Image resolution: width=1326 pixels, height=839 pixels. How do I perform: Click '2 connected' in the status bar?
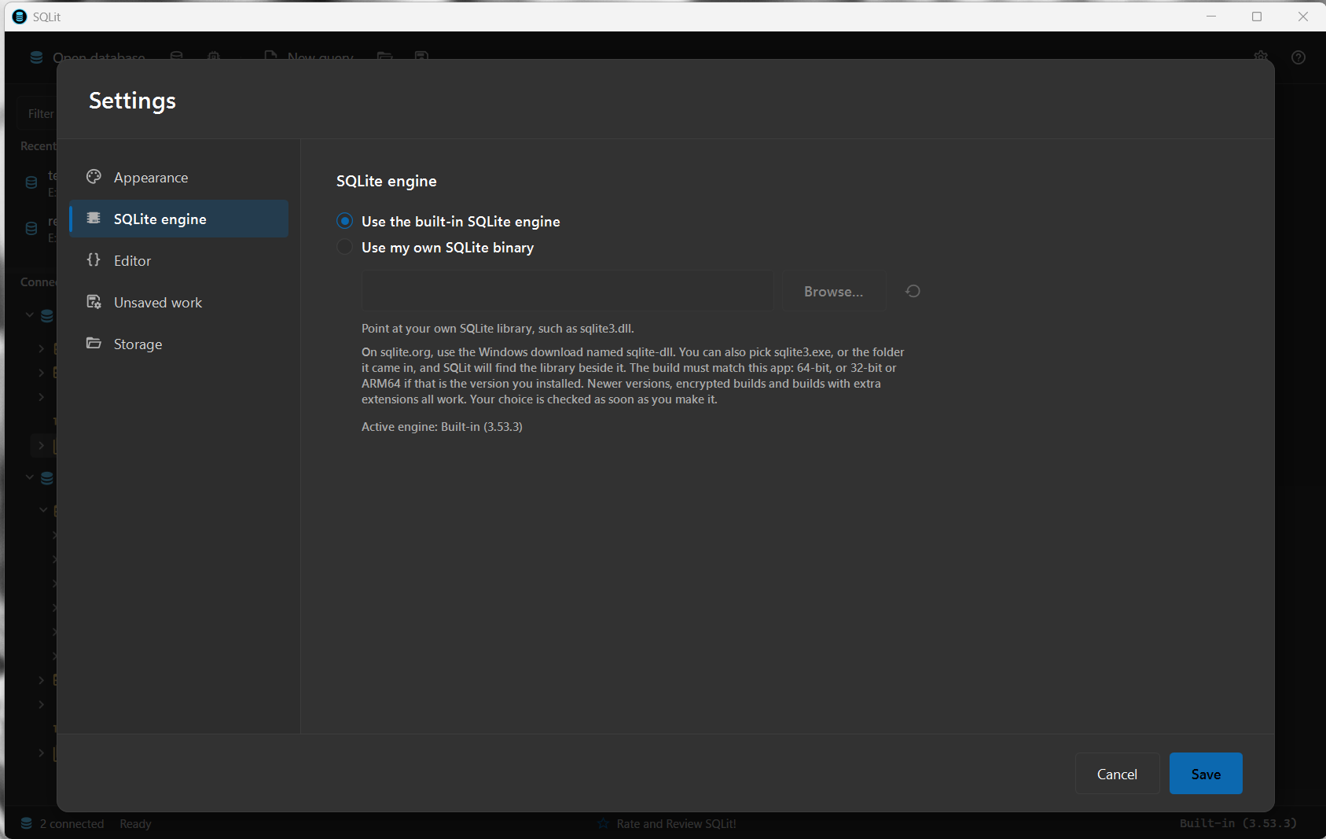(x=72, y=823)
